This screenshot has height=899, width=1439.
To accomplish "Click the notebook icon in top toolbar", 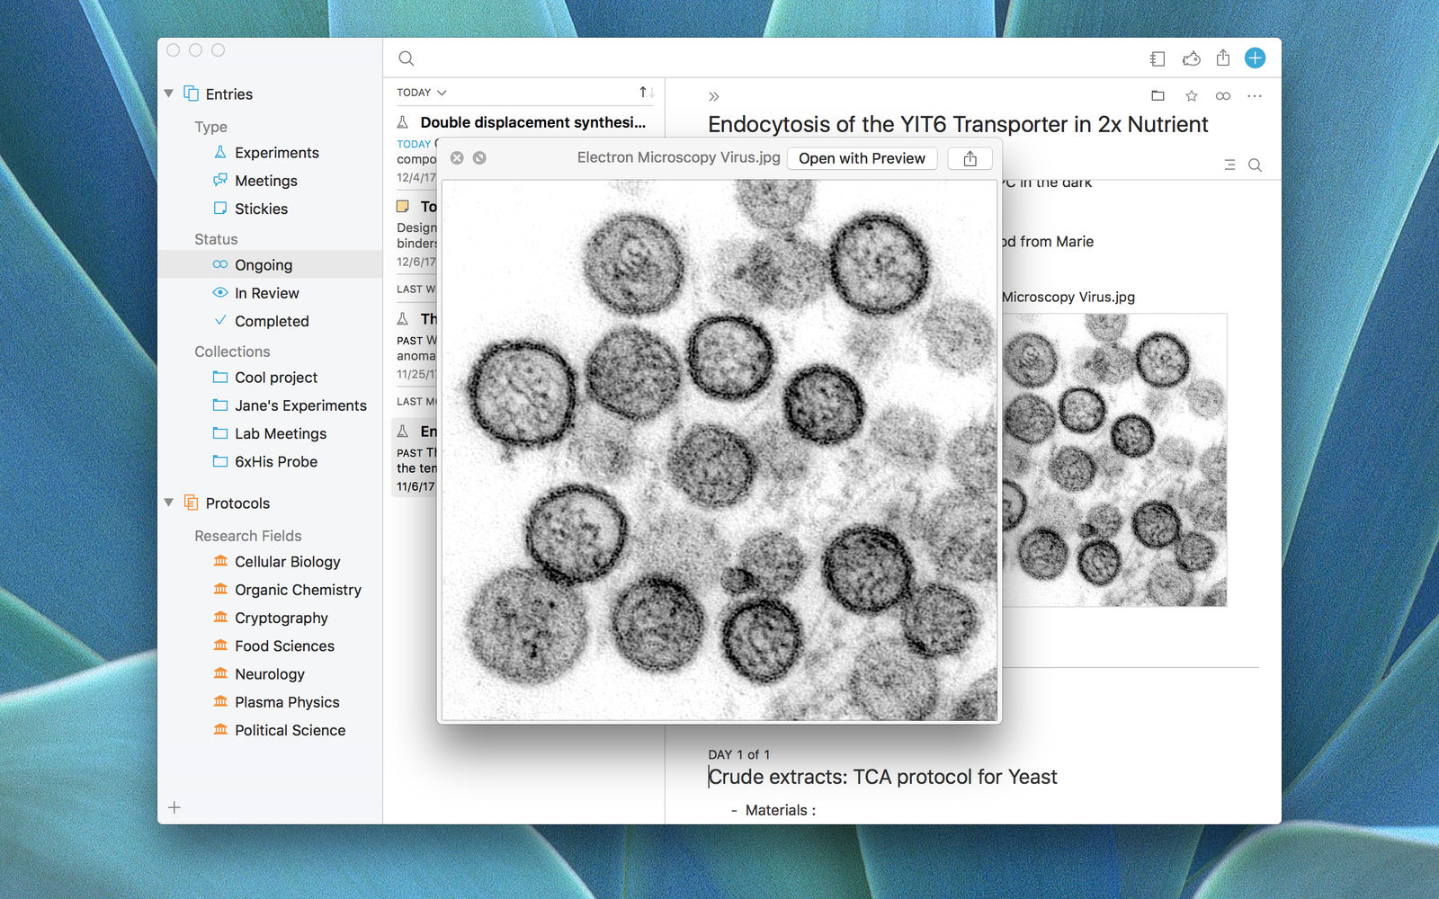I will tap(1157, 58).
